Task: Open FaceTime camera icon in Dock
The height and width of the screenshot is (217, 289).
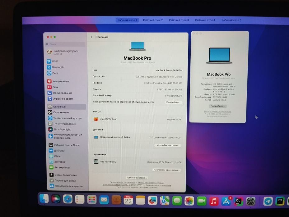Action: 202,201
